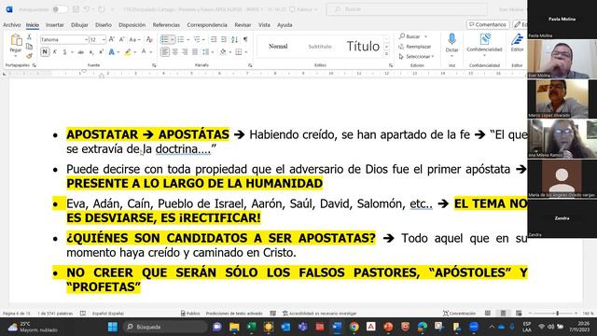The width and height of the screenshot is (597, 336).
Task: Toggle Show paragraph marks (¶)
Action: point(245,39)
